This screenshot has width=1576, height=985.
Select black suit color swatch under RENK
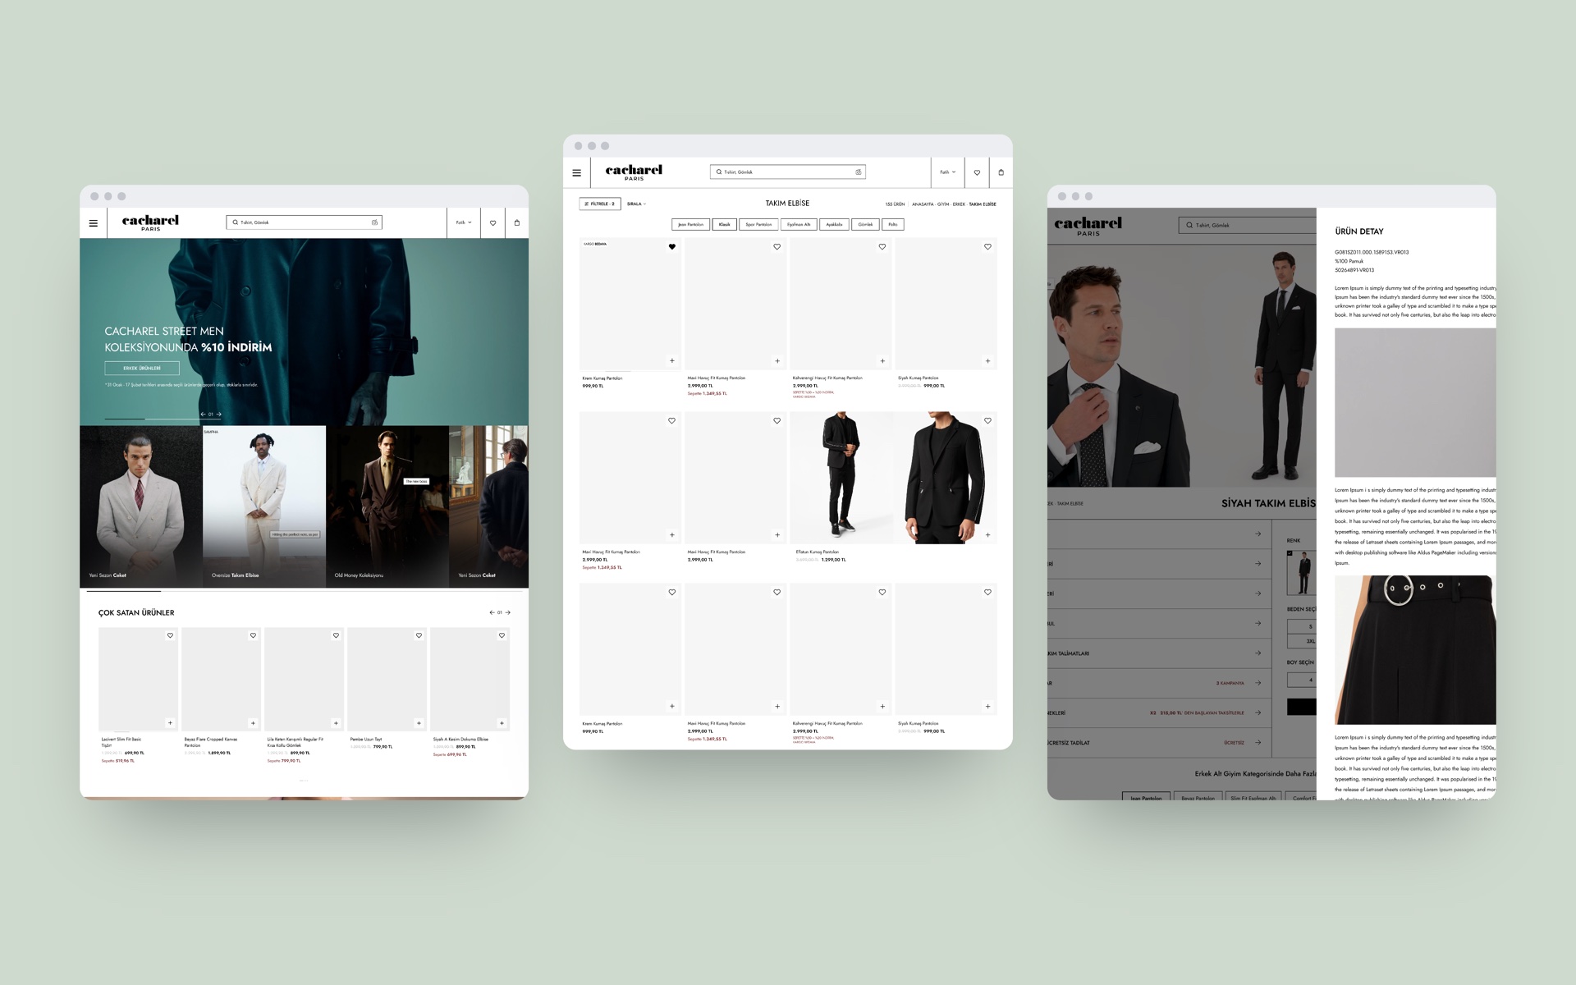tap(1302, 573)
